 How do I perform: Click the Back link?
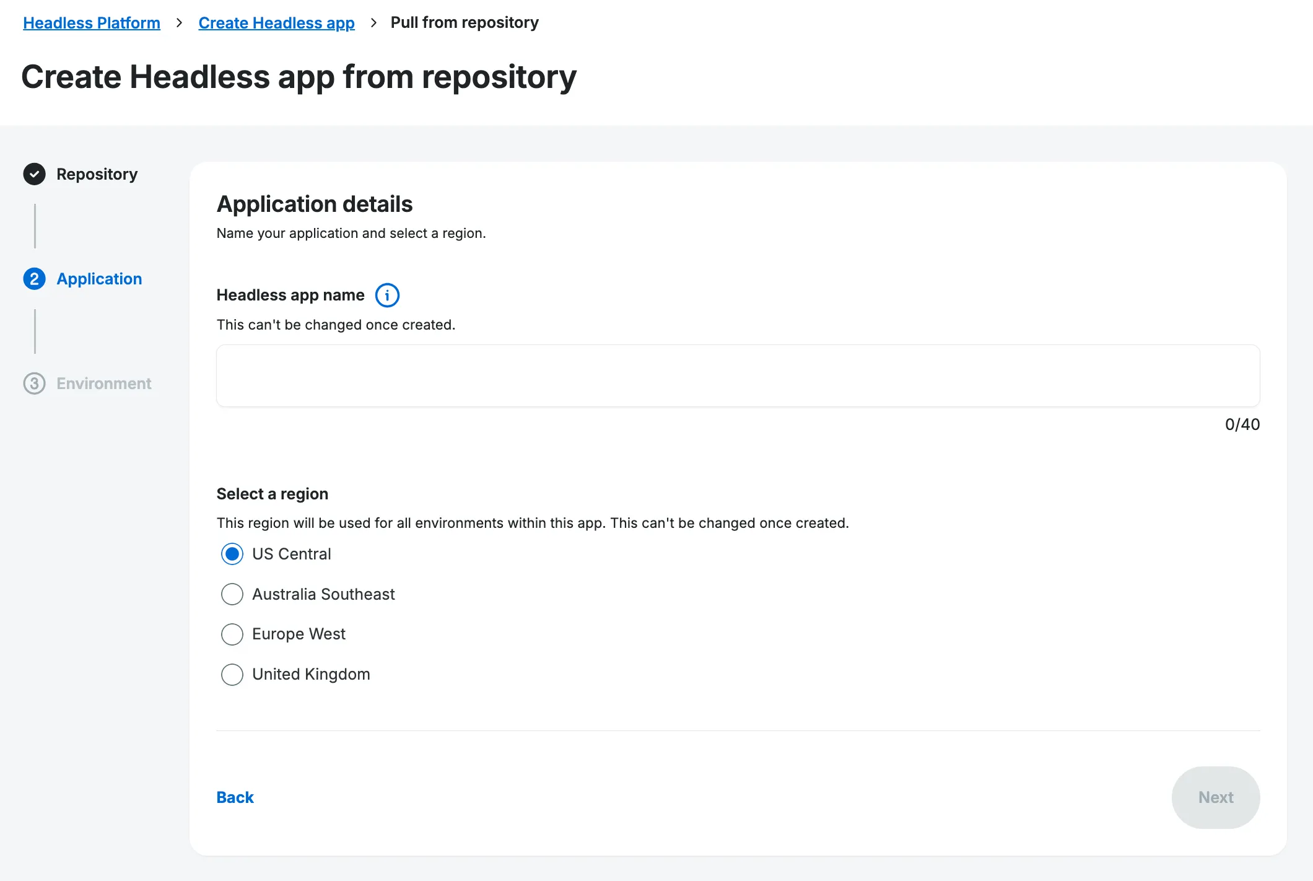click(x=235, y=797)
